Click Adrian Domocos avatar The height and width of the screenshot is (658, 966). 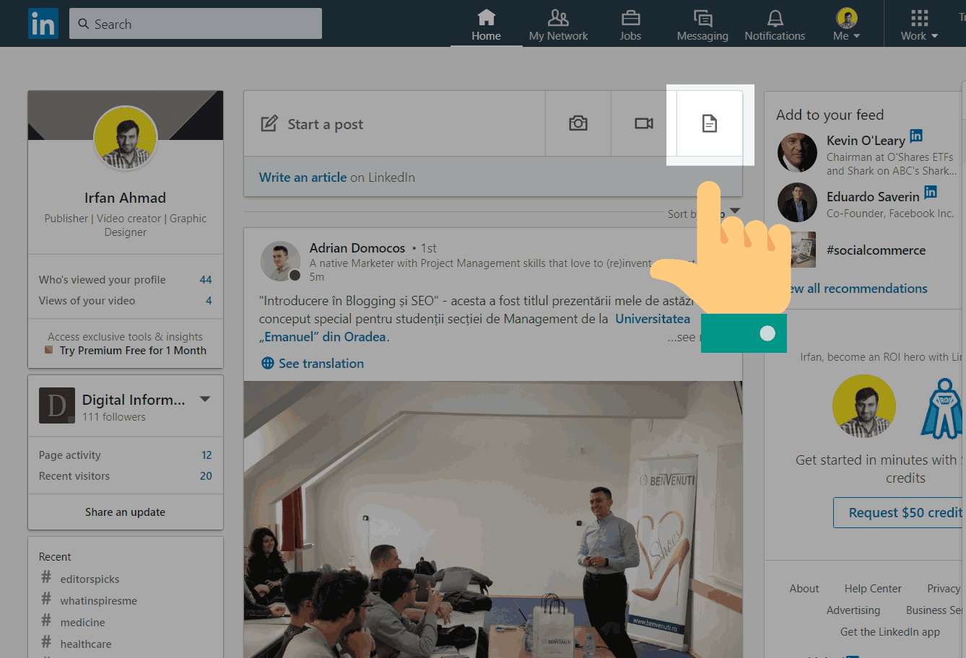tap(280, 261)
